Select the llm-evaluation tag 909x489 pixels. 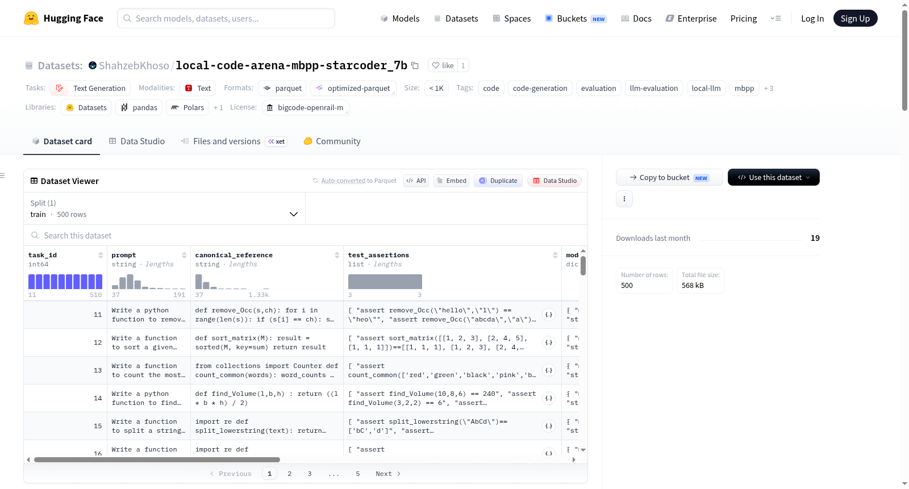coord(654,88)
